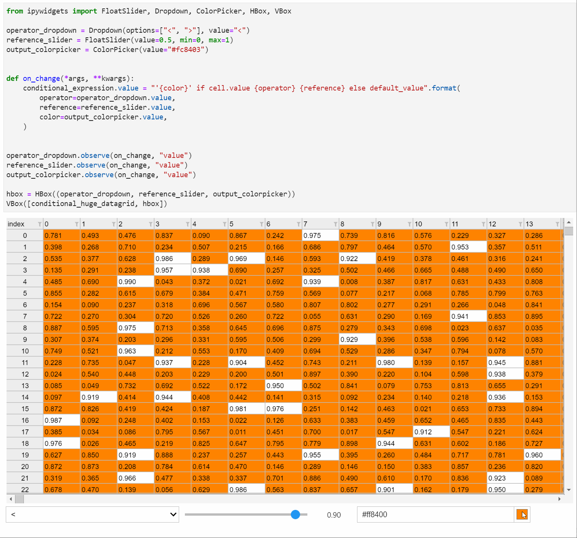The height and width of the screenshot is (538, 577).
Task: Click the #ff8400 color text field
Action: tap(436, 515)
